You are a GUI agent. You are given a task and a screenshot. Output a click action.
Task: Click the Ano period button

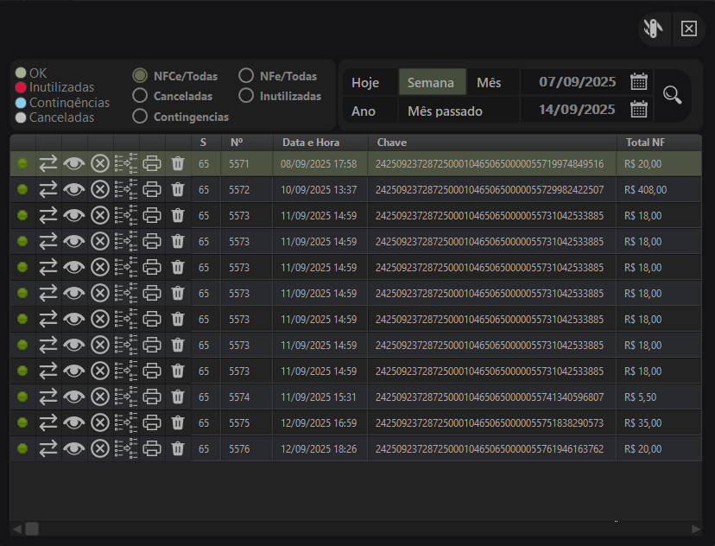pos(364,111)
